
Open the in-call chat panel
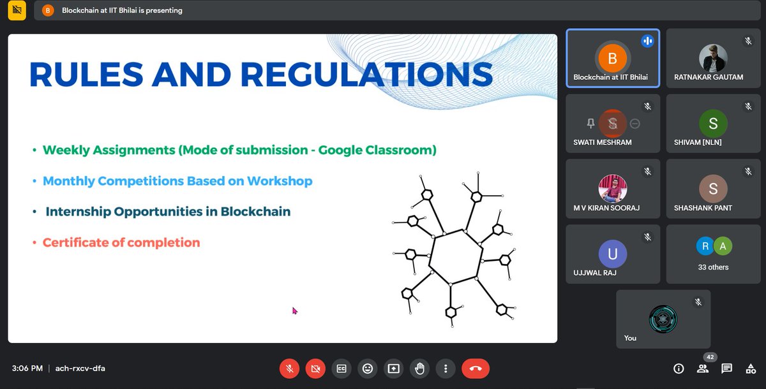click(x=726, y=368)
